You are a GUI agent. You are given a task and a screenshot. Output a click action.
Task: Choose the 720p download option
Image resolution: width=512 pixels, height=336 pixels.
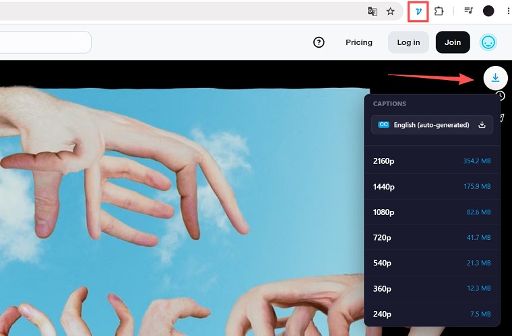point(432,237)
